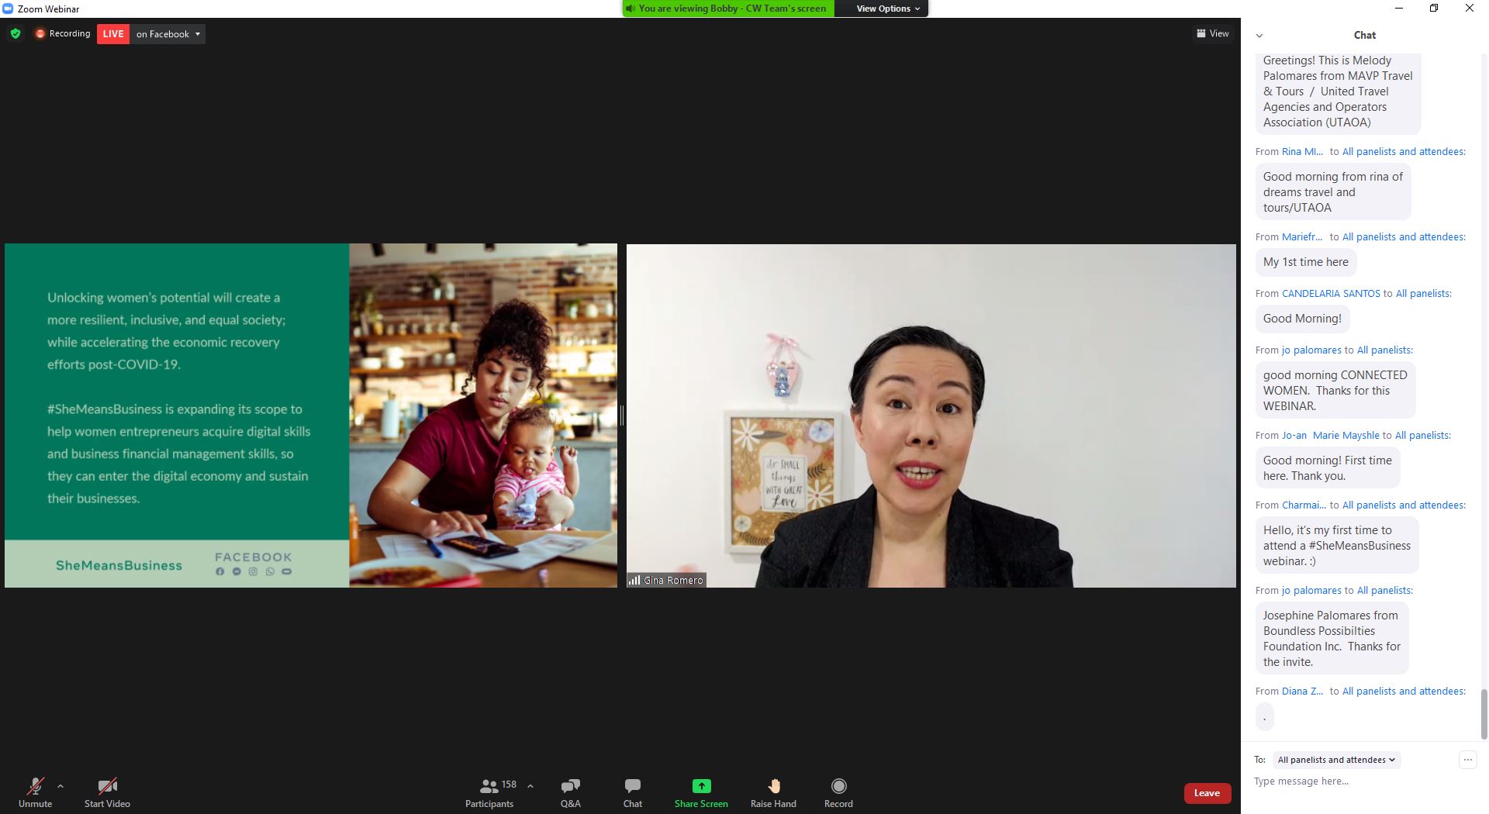Click the Boundless Possibilties Foundation message
Screen dimensions: 1489x814
(x=1332, y=638)
